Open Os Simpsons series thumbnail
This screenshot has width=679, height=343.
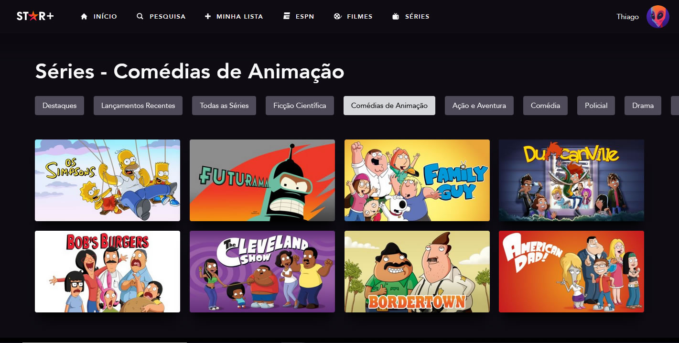108,180
